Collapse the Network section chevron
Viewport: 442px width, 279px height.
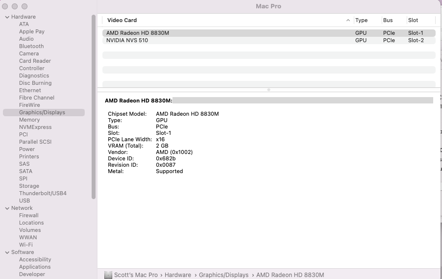pyautogui.click(x=7, y=208)
